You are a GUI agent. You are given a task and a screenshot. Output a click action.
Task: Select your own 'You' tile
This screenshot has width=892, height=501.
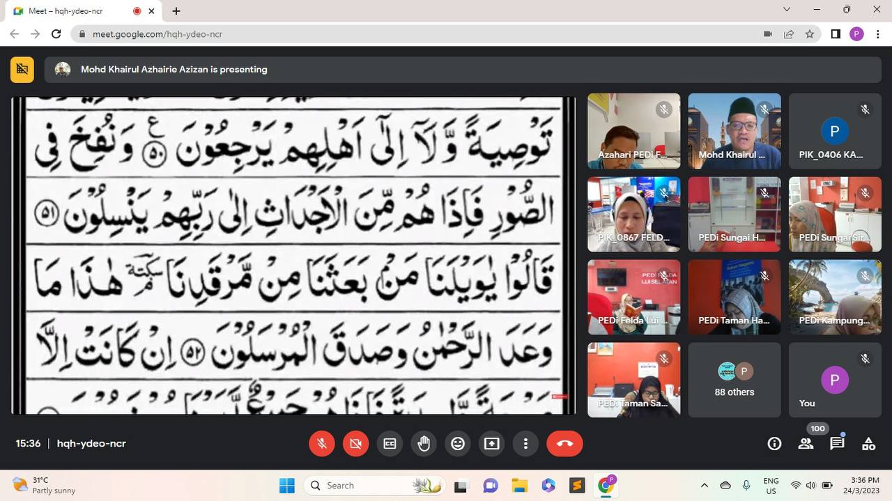835,380
